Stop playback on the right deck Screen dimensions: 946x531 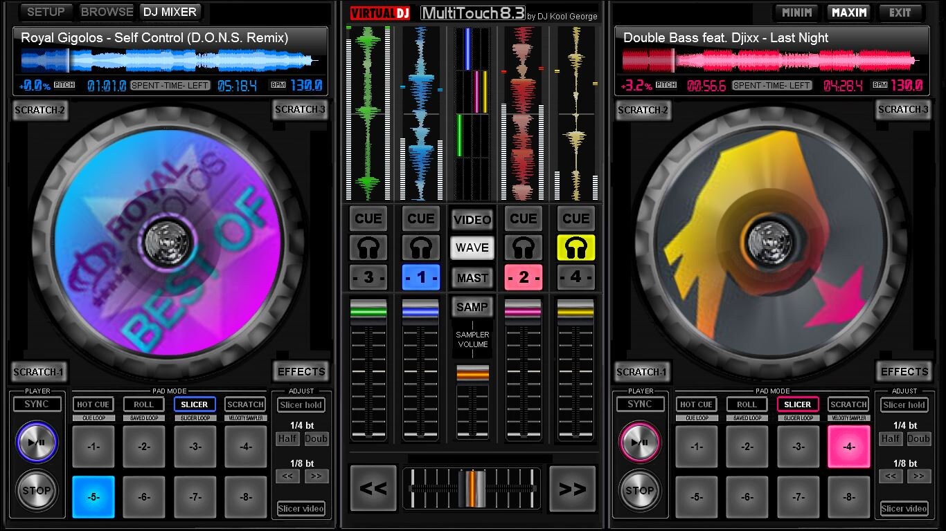point(639,491)
